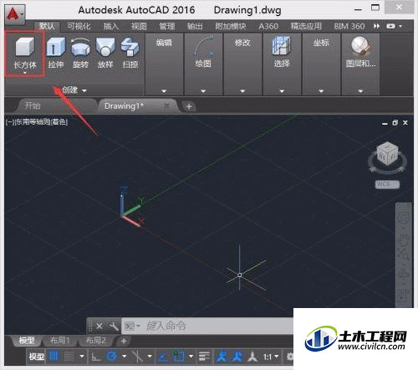Open the workspace switching gear icon
Screen dimensions: 418x370
coord(290,357)
